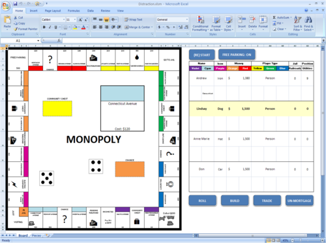
Task: Click the yellow Community Chest card
Action: click(57, 109)
